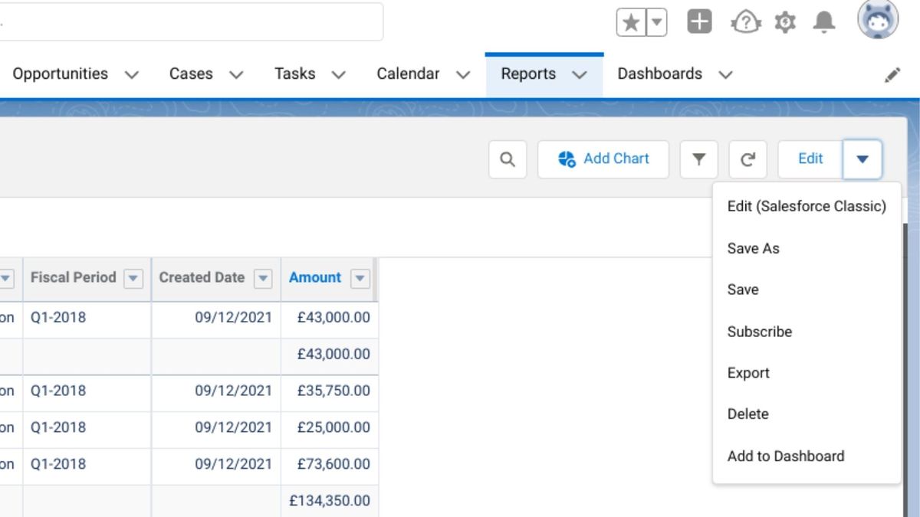The width and height of the screenshot is (920, 517).
Task: Click inside the global search field
Action: click(x=192, y=21)
